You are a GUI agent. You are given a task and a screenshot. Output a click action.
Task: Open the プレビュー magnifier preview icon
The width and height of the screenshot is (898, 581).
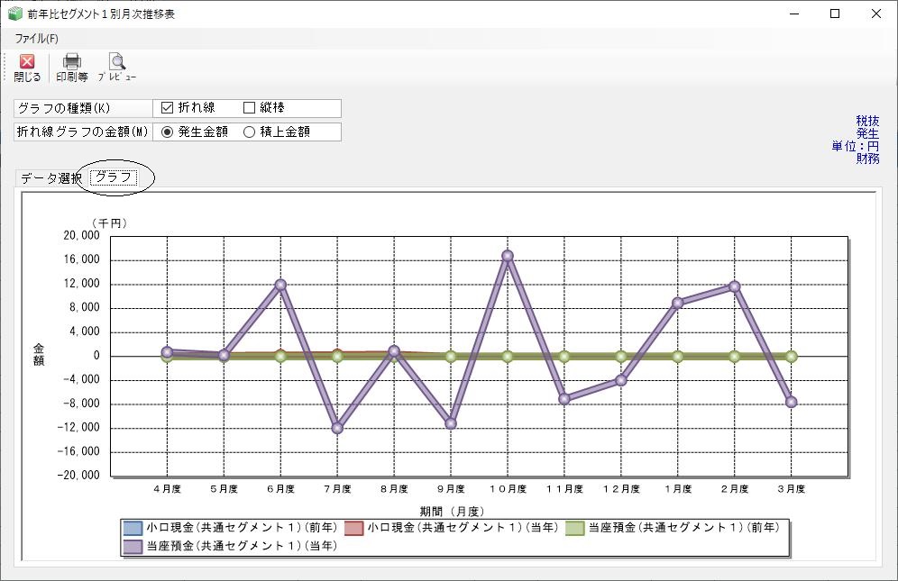[x=117, y=61]
